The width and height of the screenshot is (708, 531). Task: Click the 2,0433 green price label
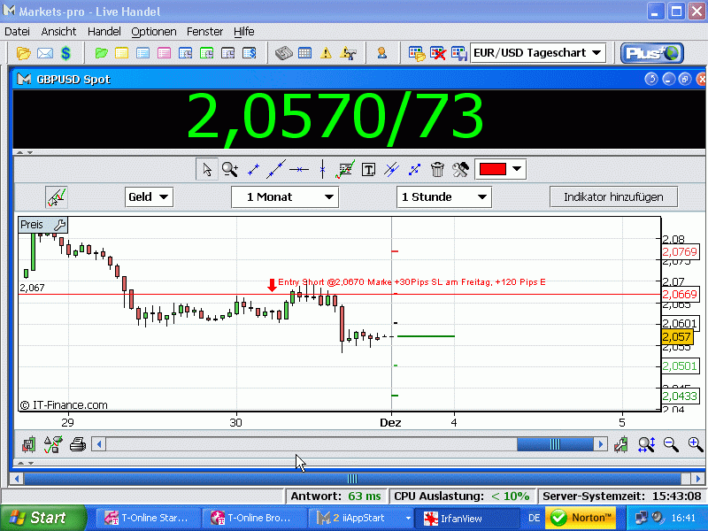pyautogui.click(x=680, y=396)
